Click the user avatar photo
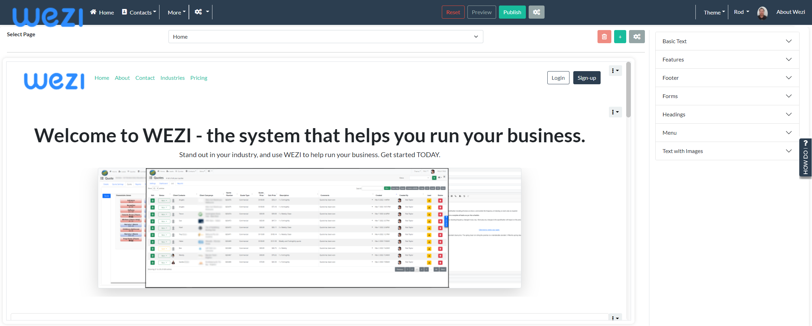Image resolution: width=812 pixels, height=326 pixels. (763, 13)
